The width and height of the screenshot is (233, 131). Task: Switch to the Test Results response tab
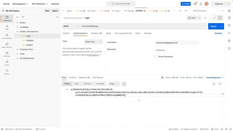98,78
